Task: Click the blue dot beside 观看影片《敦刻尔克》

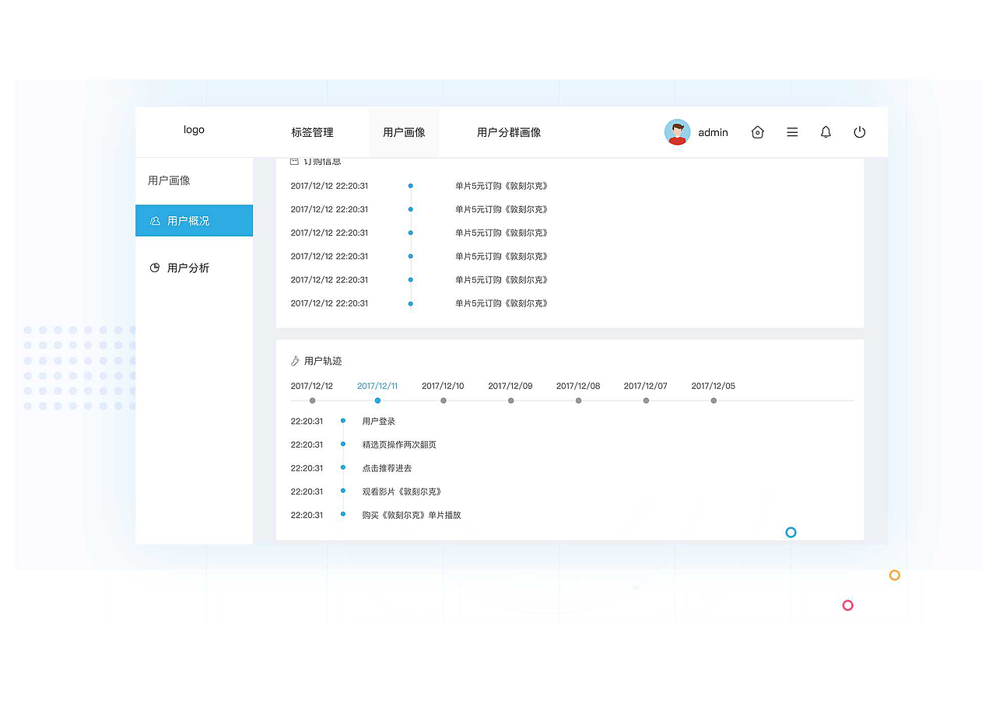Action: 343,491
